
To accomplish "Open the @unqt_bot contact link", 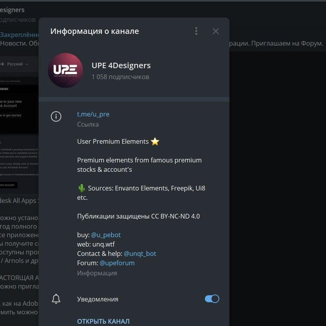I will point(140,254).
